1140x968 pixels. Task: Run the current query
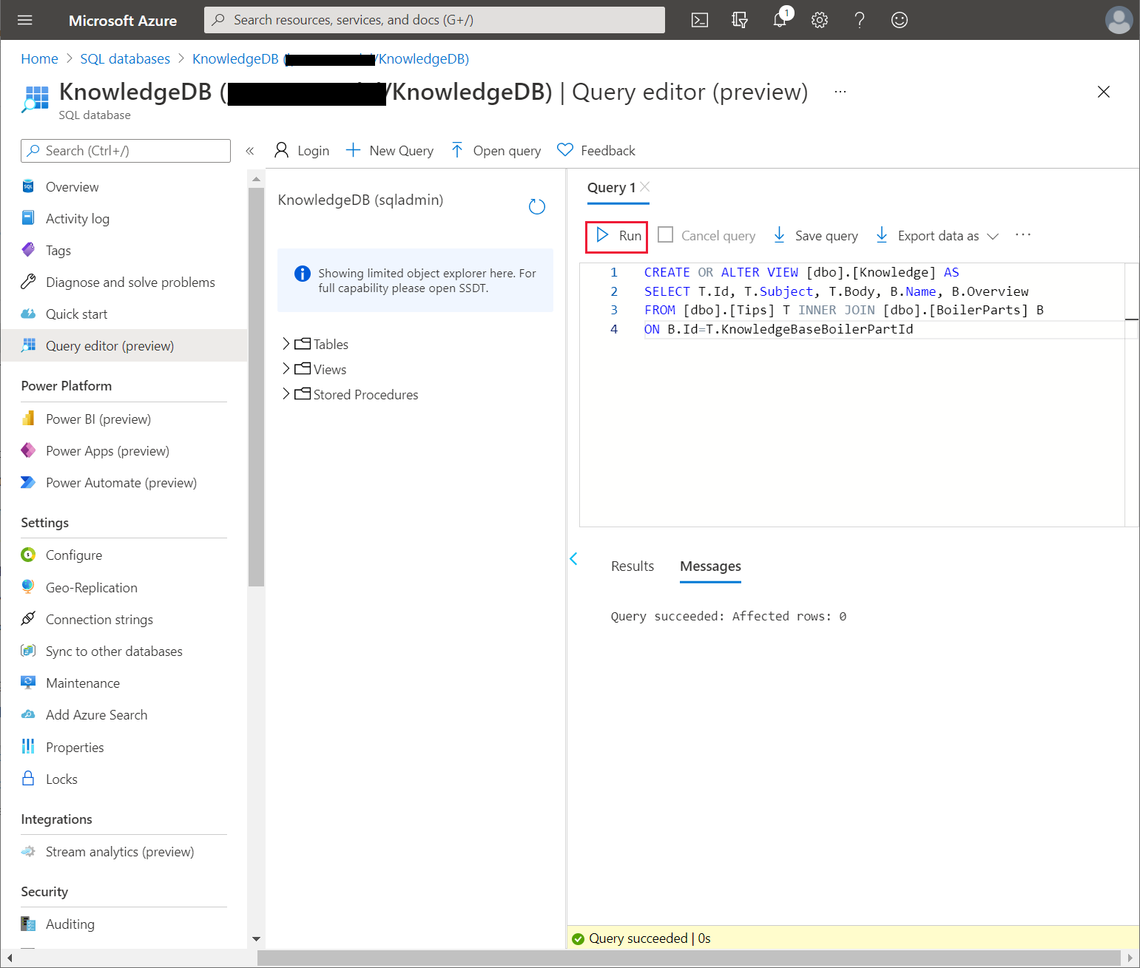pyautogui.click(x=617, y=236)
